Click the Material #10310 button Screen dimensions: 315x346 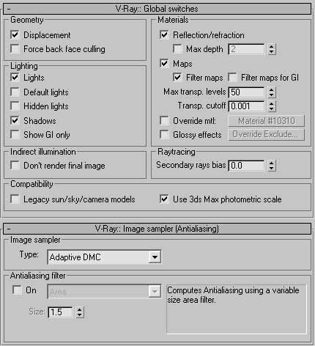266,121
